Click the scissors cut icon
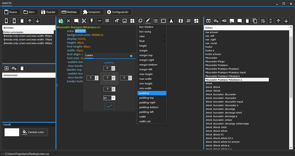 point(84,21)
